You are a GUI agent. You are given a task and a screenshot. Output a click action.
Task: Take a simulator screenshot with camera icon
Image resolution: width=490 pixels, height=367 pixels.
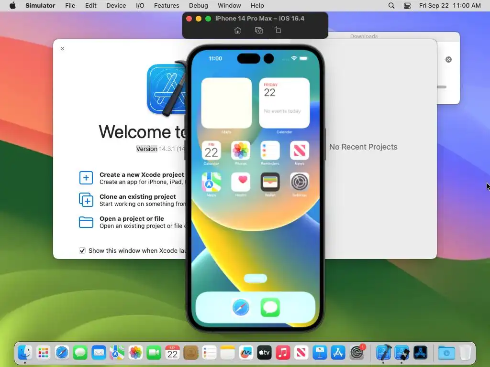tap(259, 30)
